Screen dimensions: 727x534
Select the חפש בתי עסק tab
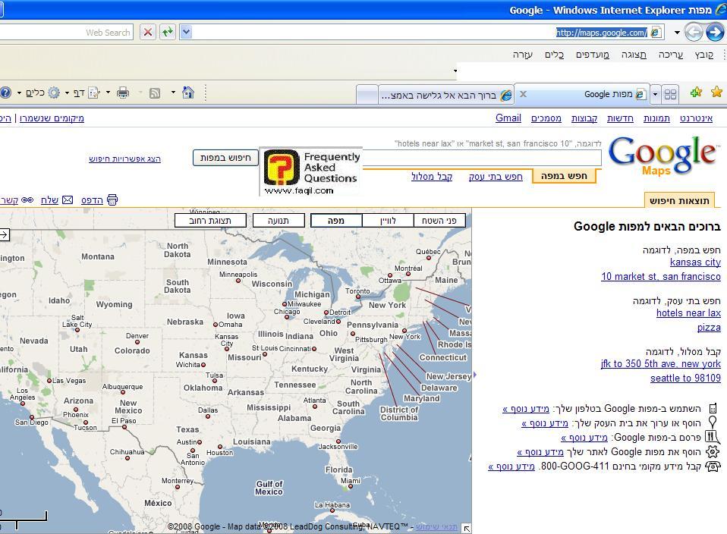(x=496, y=177)
